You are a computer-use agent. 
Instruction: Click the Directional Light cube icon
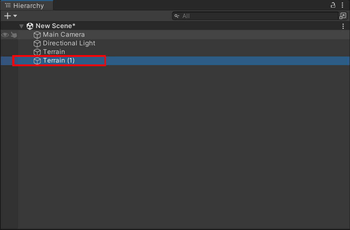pyautogui.click(x=37, y=44)
